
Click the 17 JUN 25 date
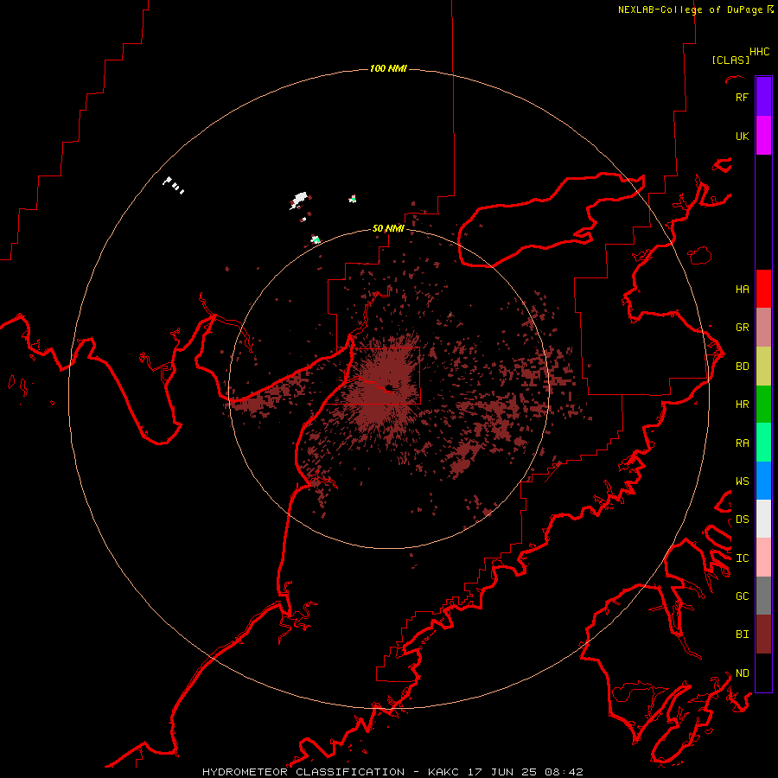tap(502, 772)
